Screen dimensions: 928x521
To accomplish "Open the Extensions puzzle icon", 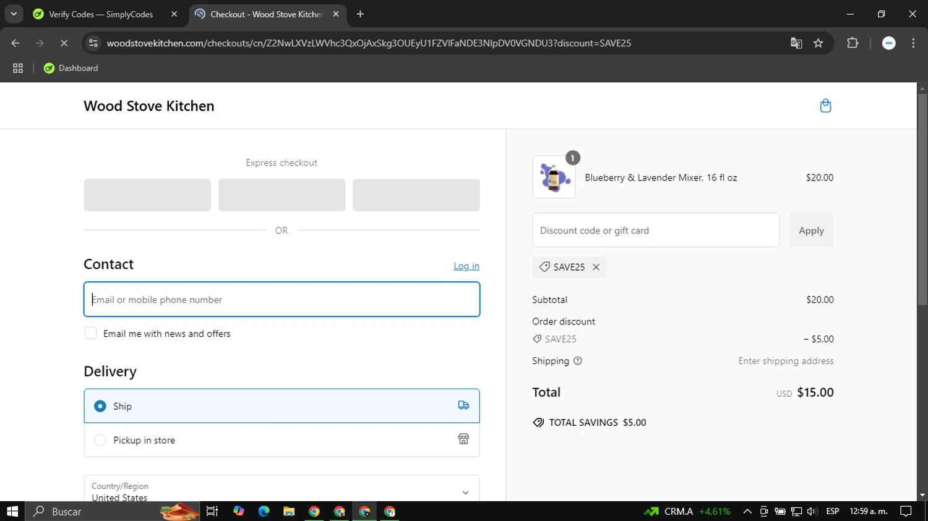I will click(x=853, y=43).
